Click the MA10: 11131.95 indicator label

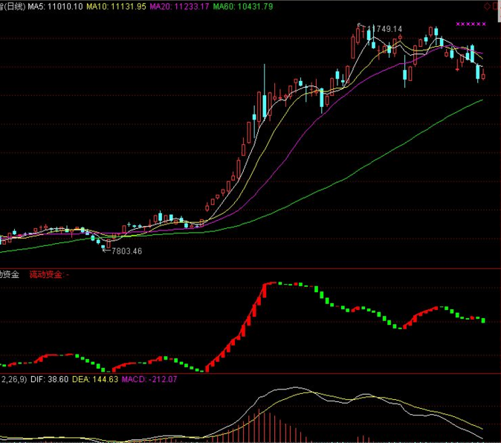pyautogui.click(x=116, y=7)
